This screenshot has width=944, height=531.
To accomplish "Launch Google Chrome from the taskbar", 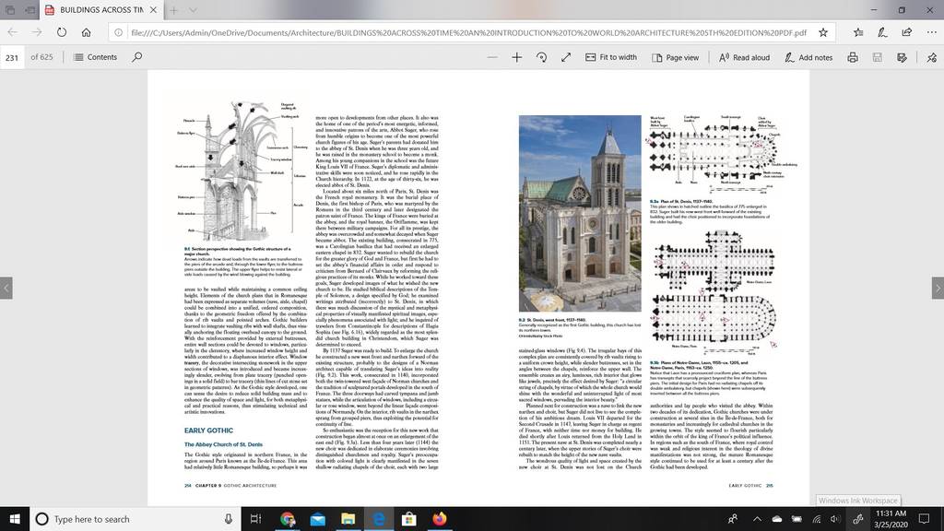I will pyautogui.click(x=288, y=519).
